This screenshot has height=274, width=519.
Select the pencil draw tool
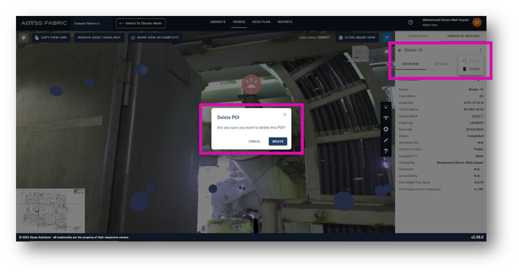pyautogui.click(x=386, y=140)
